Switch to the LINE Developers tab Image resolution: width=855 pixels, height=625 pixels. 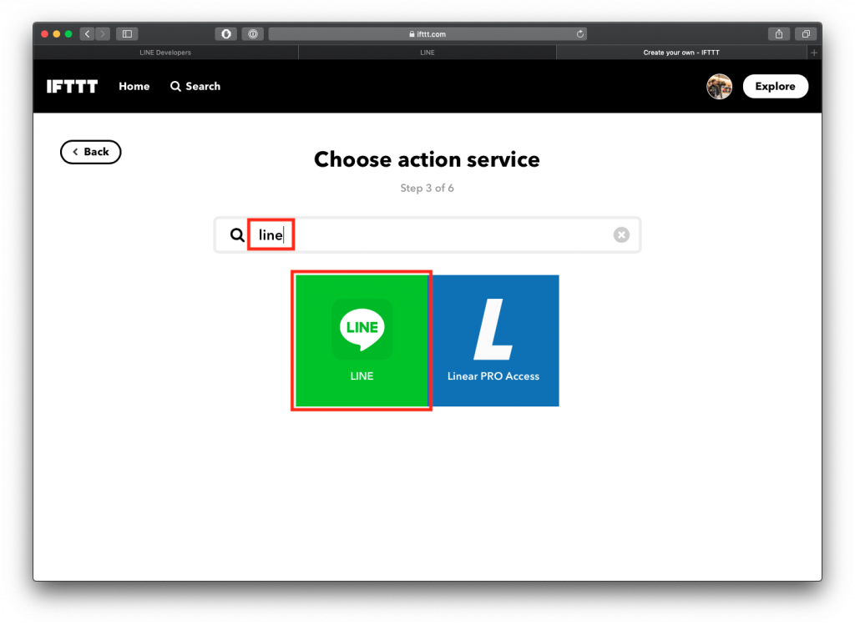coord(165,53)
